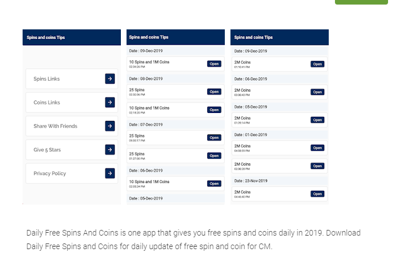Open the 09-Dec-2019 2M Coins reward

coord(317,64)
